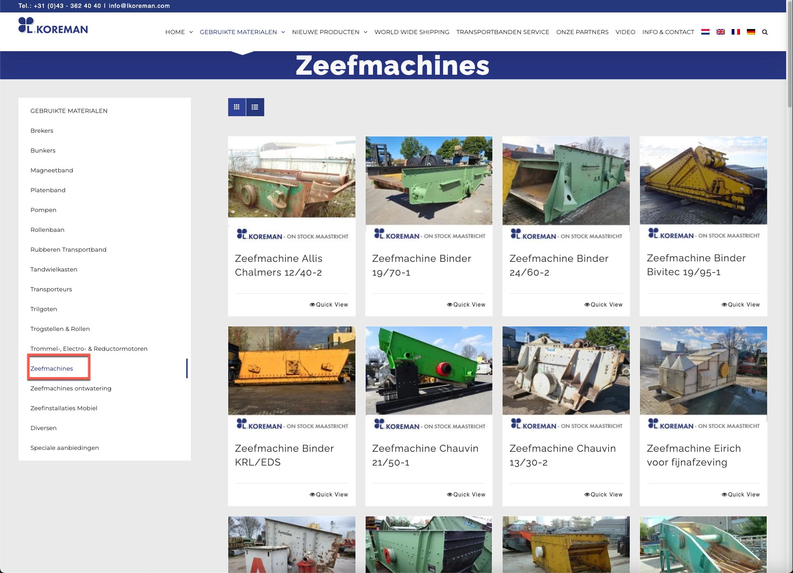
Task: Select the English flag language
Action: [x=721, y=32]
